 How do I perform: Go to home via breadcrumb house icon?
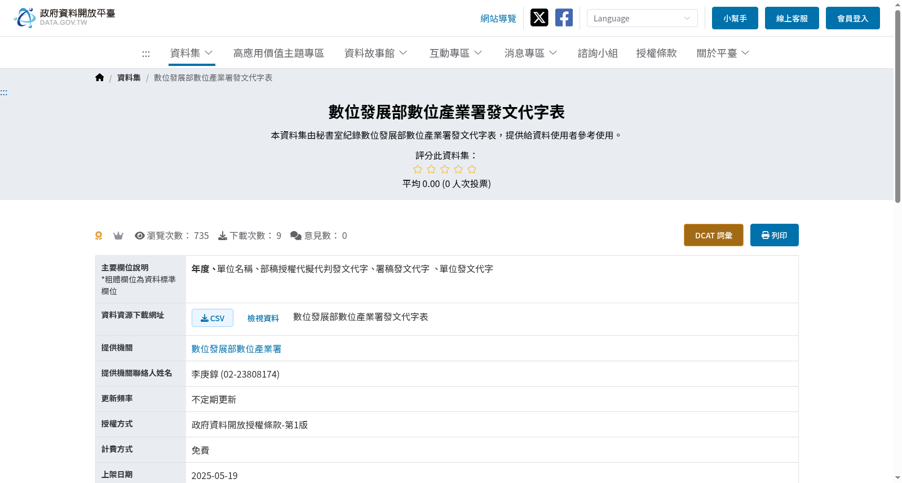[x=99, y=78]
